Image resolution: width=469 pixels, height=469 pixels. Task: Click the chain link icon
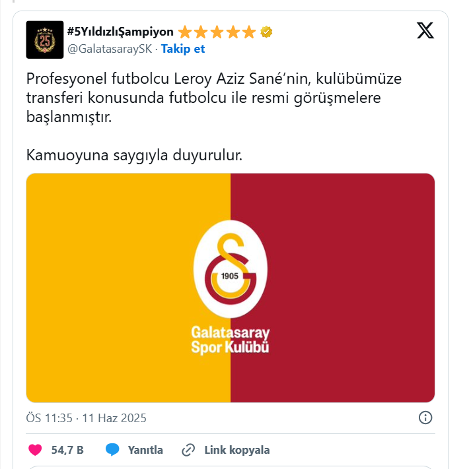click(x=188, y=450)
